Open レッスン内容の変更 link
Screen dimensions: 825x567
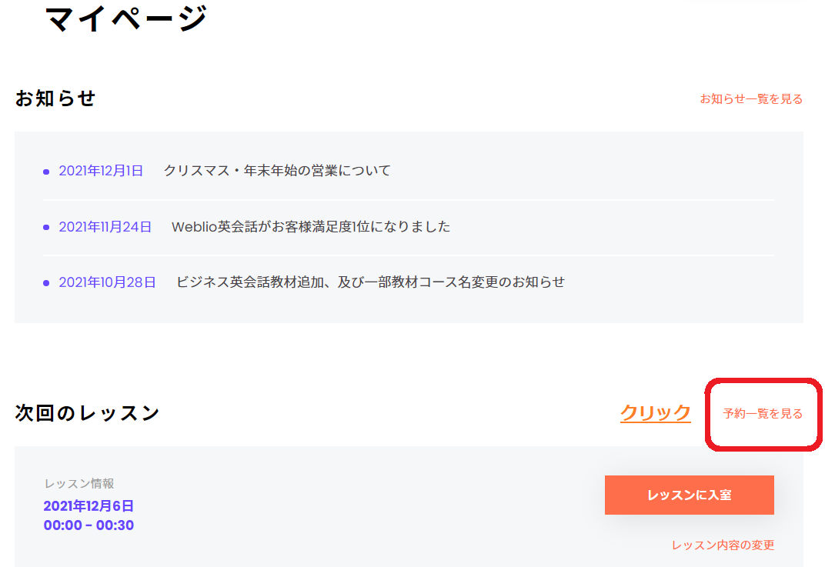coord(723,545)
